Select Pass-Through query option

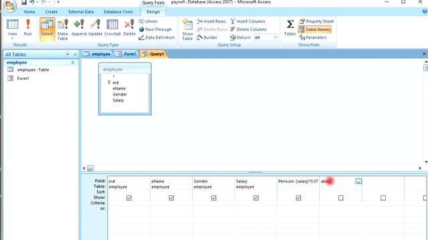pyautogui.click(x=155, y=29)
